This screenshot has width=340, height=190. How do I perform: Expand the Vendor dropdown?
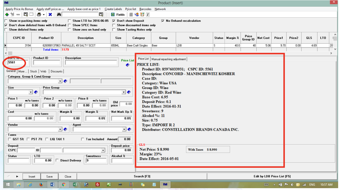pyautogui.click(x=60, y=129)
